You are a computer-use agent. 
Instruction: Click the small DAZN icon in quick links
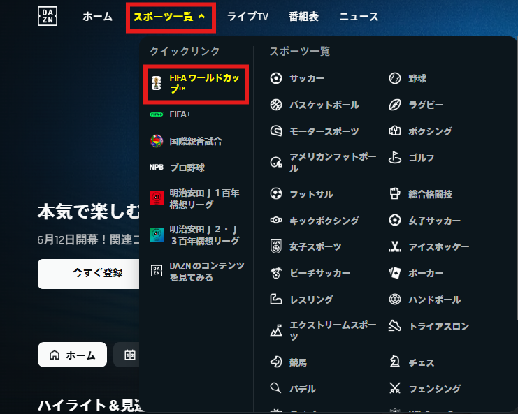pos(157,271)
